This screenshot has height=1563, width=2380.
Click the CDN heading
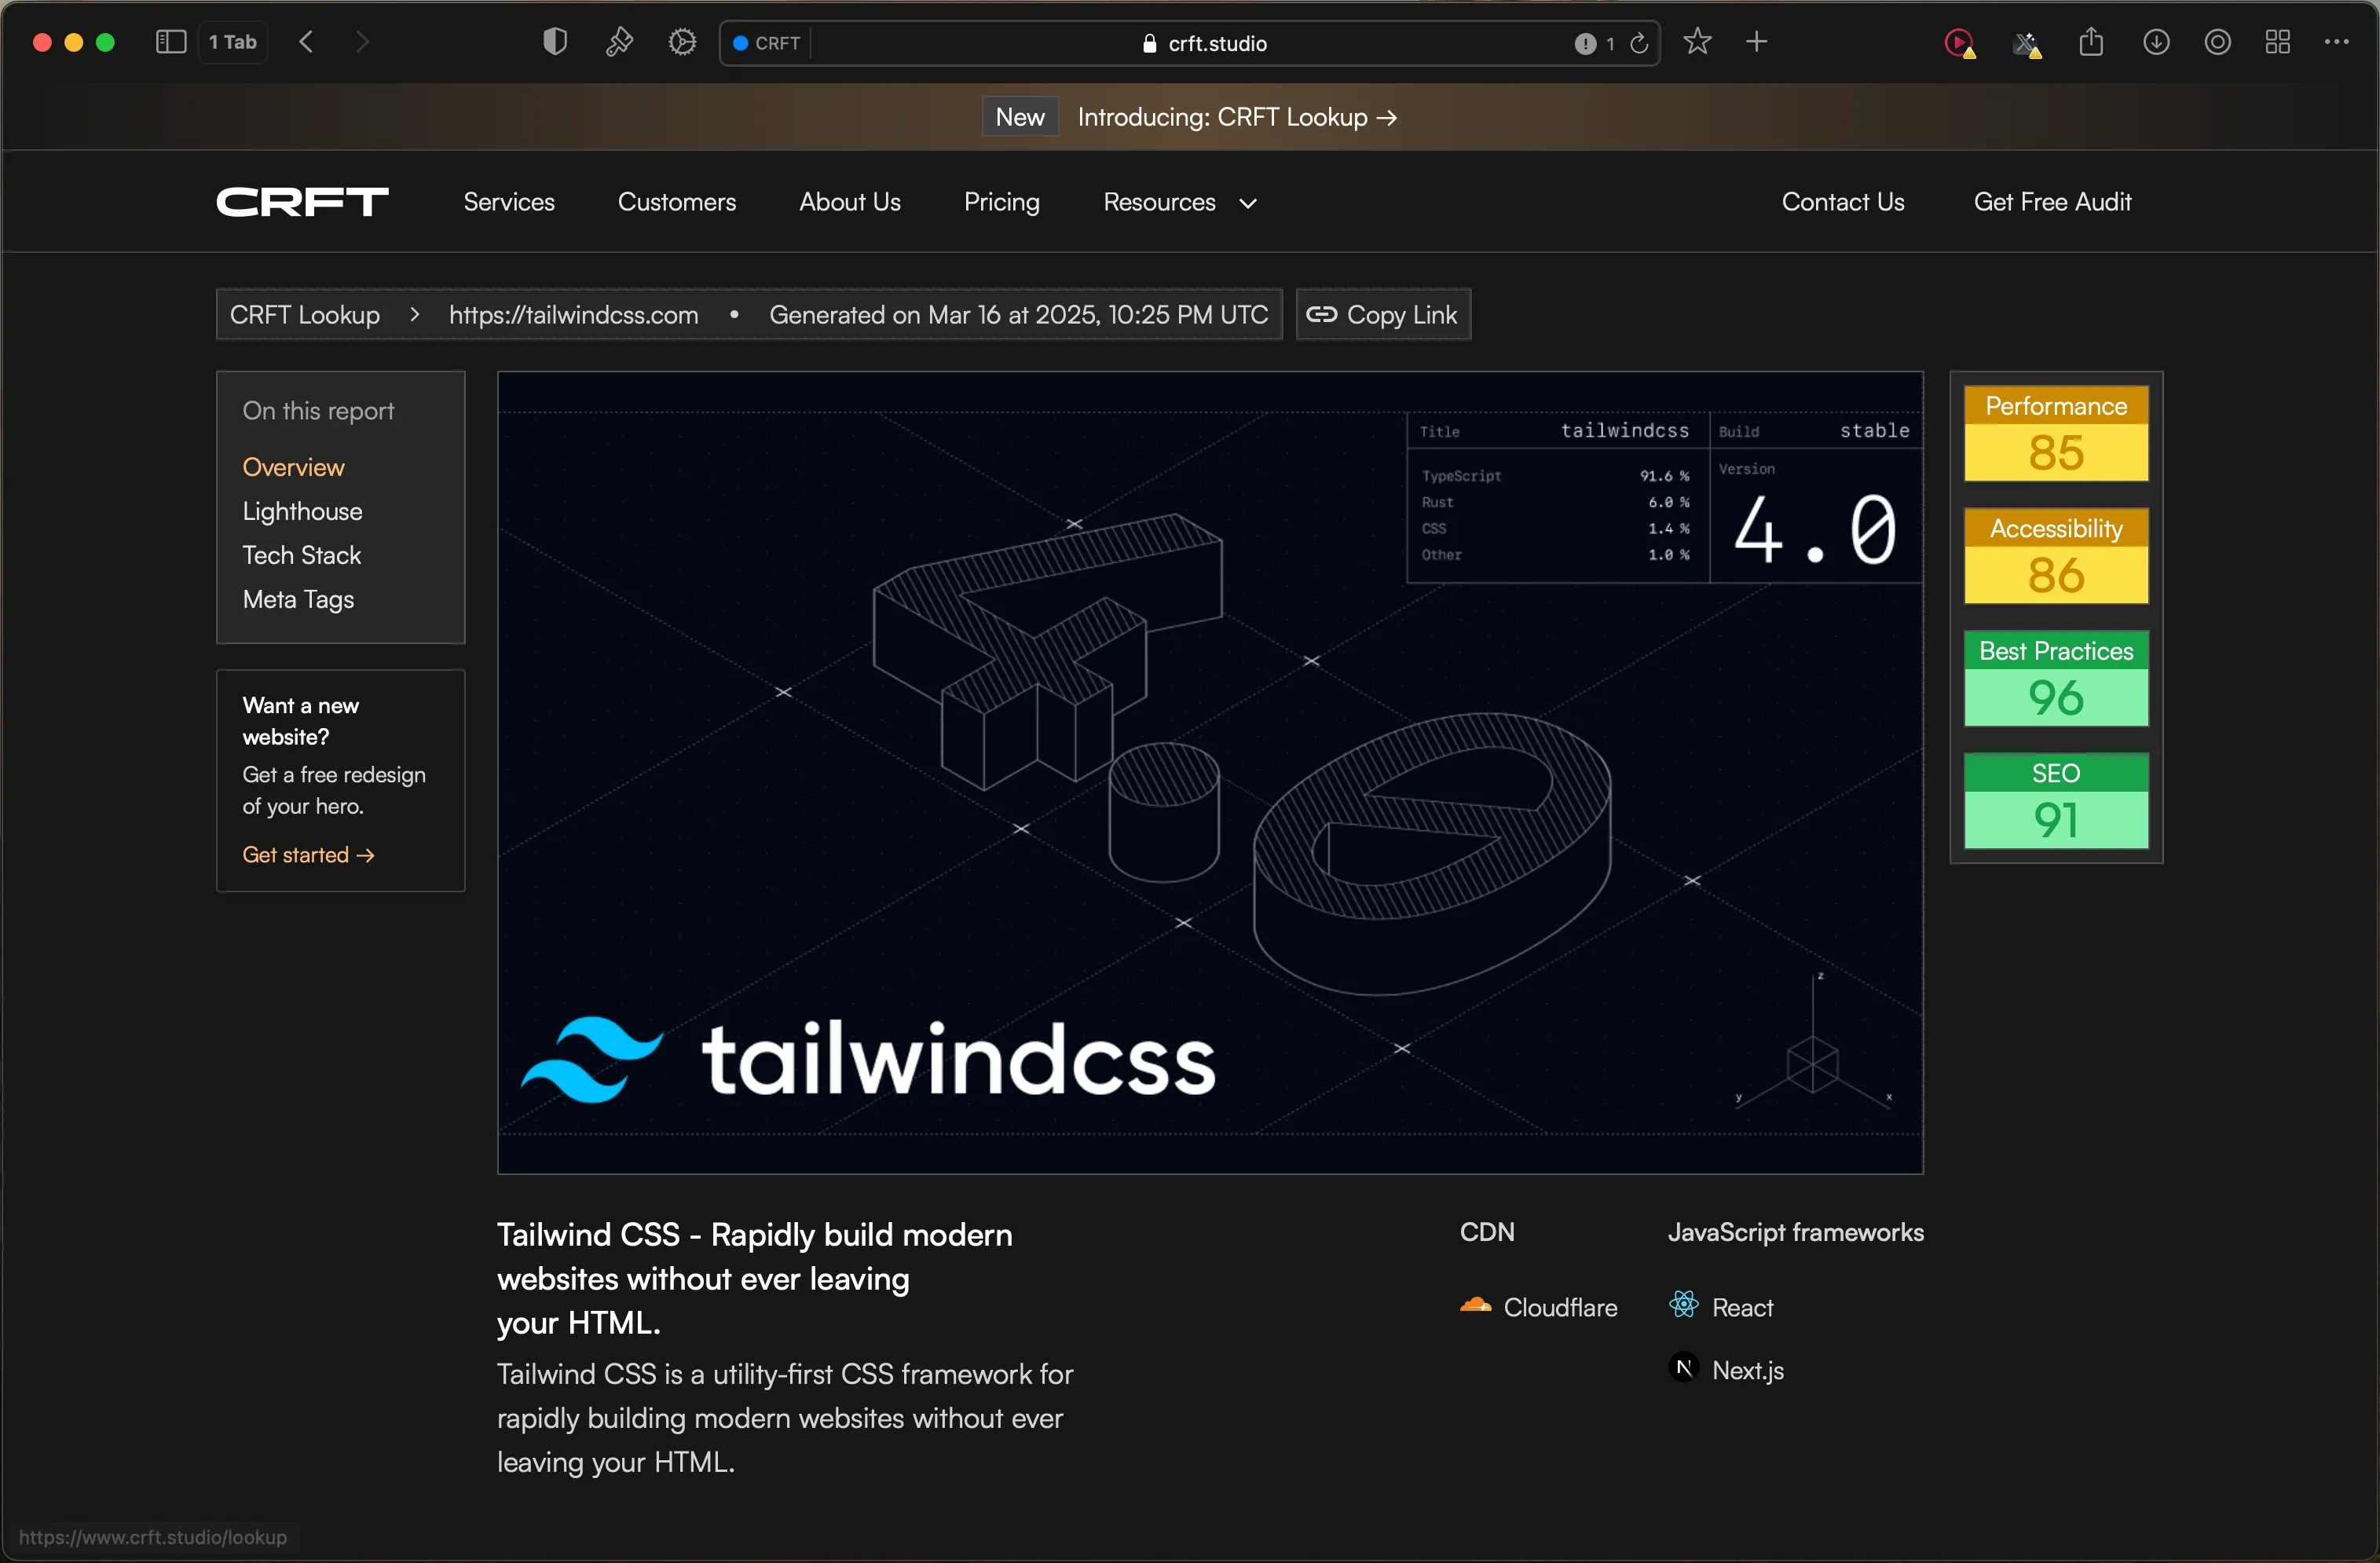(1487, 1232)
